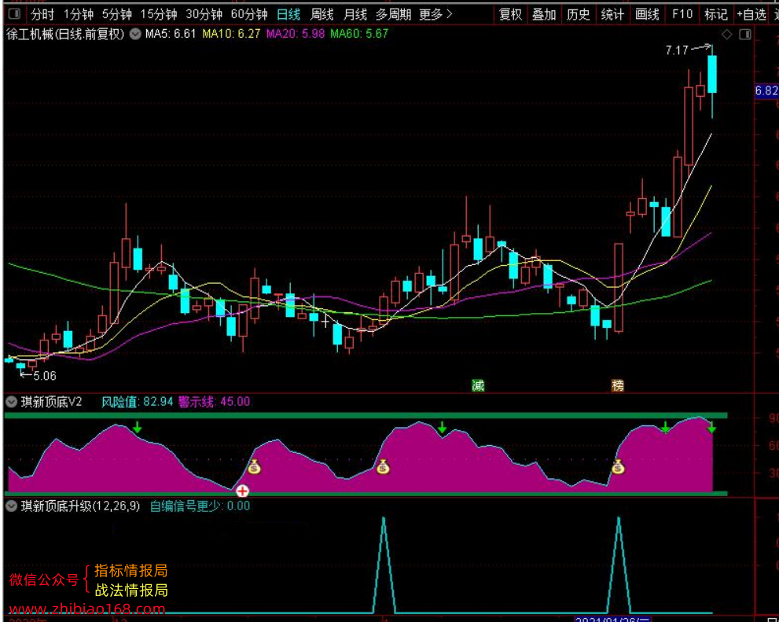The image size is (779, 622).
Task: Click the first money bag buy icon
Action: pyautogui.click(x=255, y=466)
